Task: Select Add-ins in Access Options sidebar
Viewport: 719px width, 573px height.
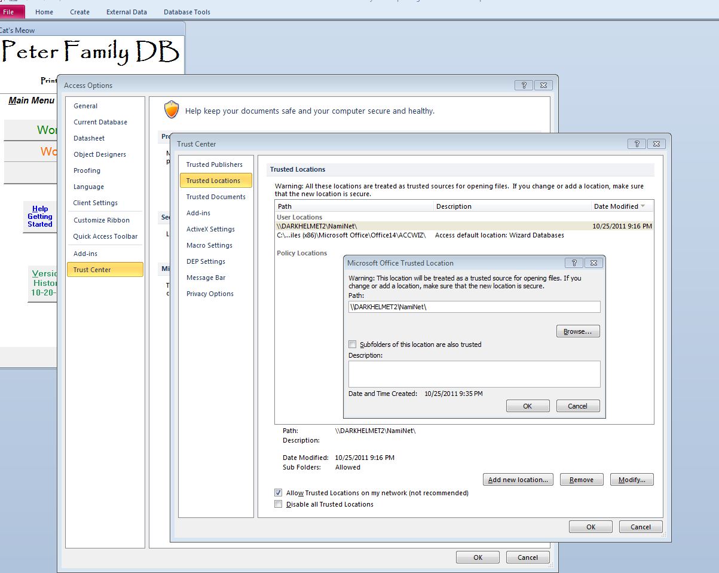Action: pyautogui.click(x=105, y=254)
